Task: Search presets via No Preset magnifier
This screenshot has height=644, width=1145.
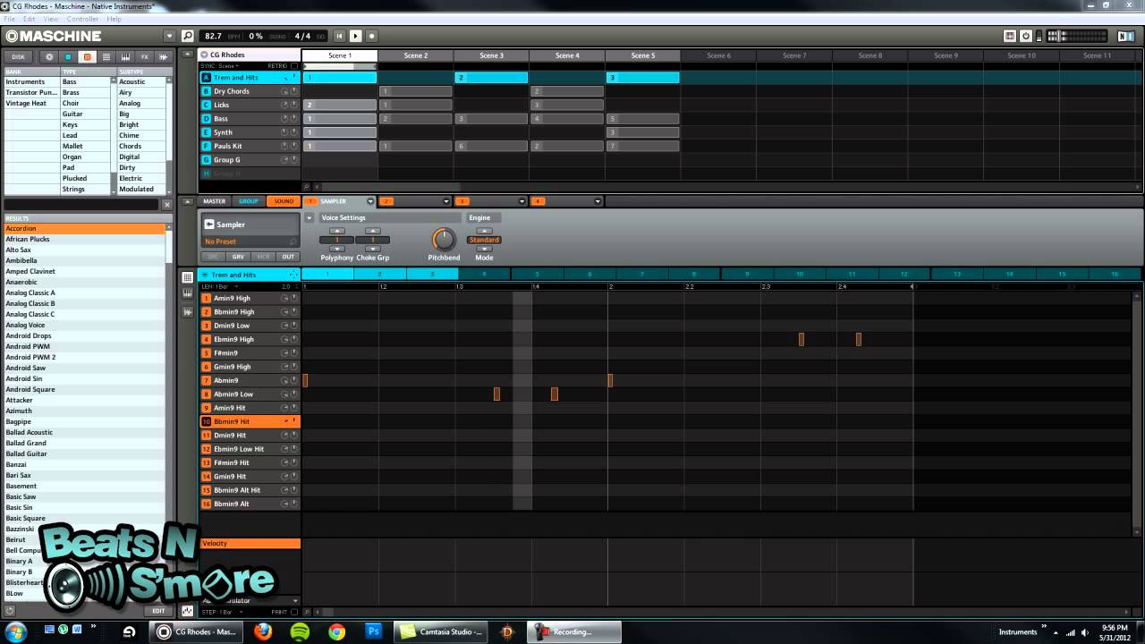Action: pos(293,241)
